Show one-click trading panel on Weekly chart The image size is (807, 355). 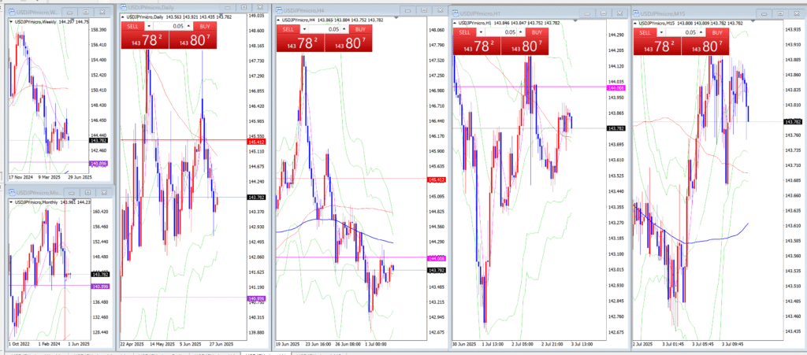point(11,21)
